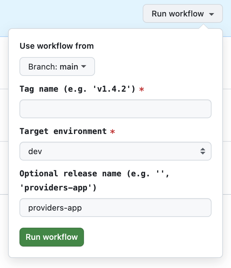
Task: Click the popup's pointer notch under caret
Action: (203, 26)
